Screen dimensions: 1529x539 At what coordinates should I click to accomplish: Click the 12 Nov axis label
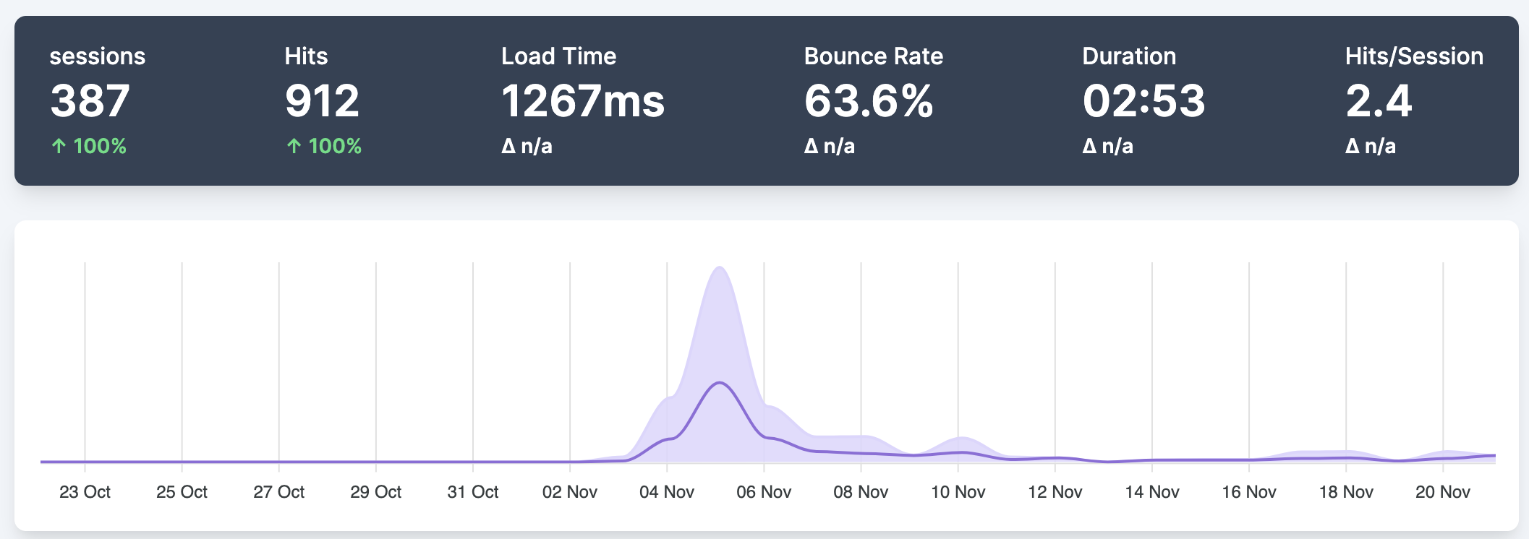coord(1055,492)
